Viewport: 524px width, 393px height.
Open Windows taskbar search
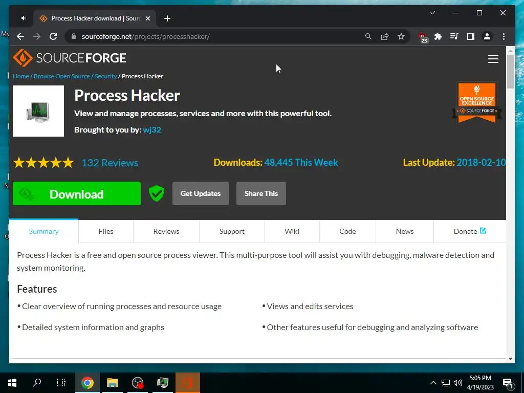[x=37, y=382]
